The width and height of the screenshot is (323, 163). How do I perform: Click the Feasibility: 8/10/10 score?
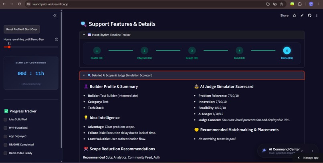(x=212, y=108)
